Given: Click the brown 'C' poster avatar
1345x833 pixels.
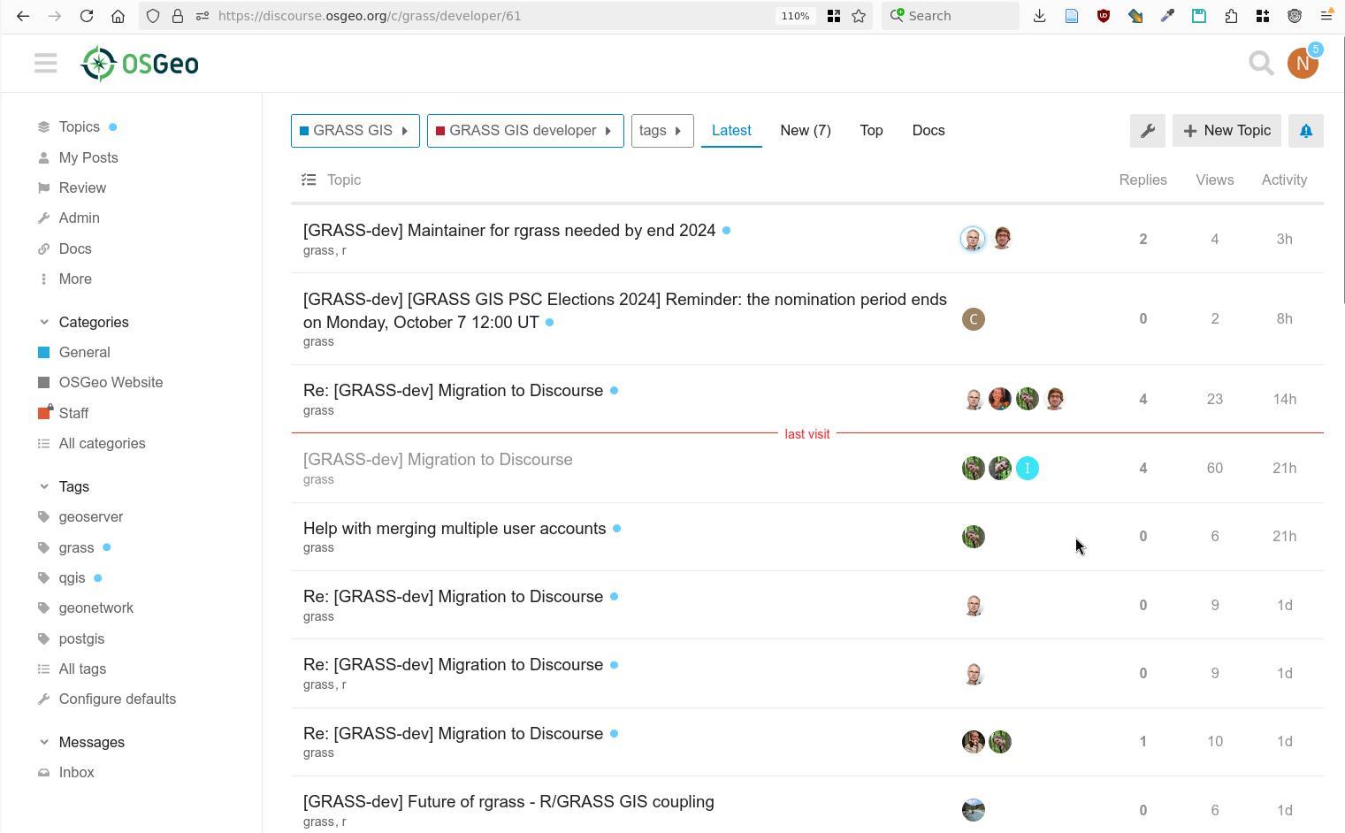Looking at the screenshot, I should pos(973,319).
